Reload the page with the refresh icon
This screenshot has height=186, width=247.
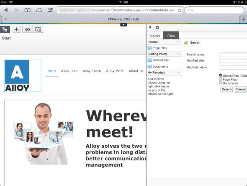coord(180,10)
